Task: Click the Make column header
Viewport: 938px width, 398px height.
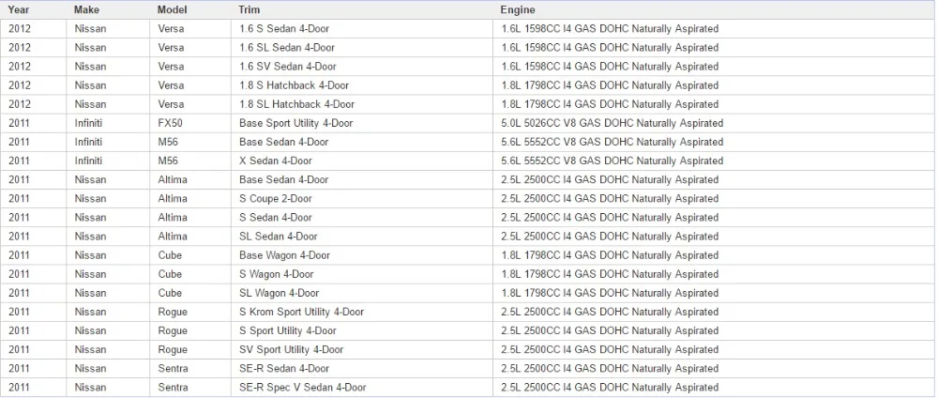Action: [x=108, y=9]
